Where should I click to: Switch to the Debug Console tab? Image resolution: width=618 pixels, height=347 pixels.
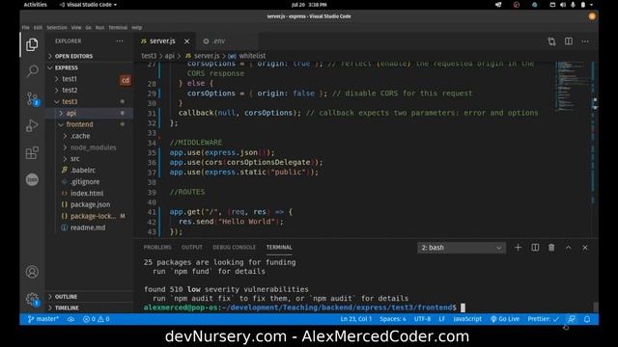(x=234, y=248)
